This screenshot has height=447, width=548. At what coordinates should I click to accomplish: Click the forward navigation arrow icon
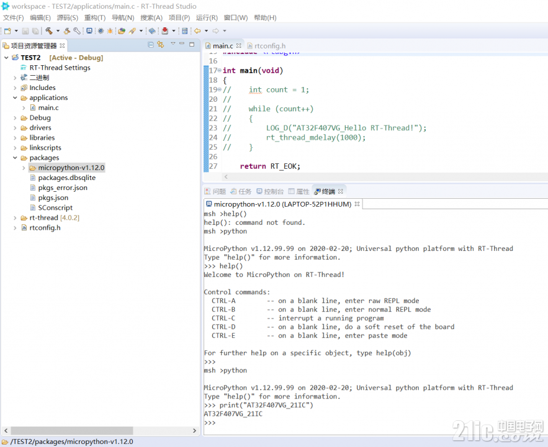(215, 31)
